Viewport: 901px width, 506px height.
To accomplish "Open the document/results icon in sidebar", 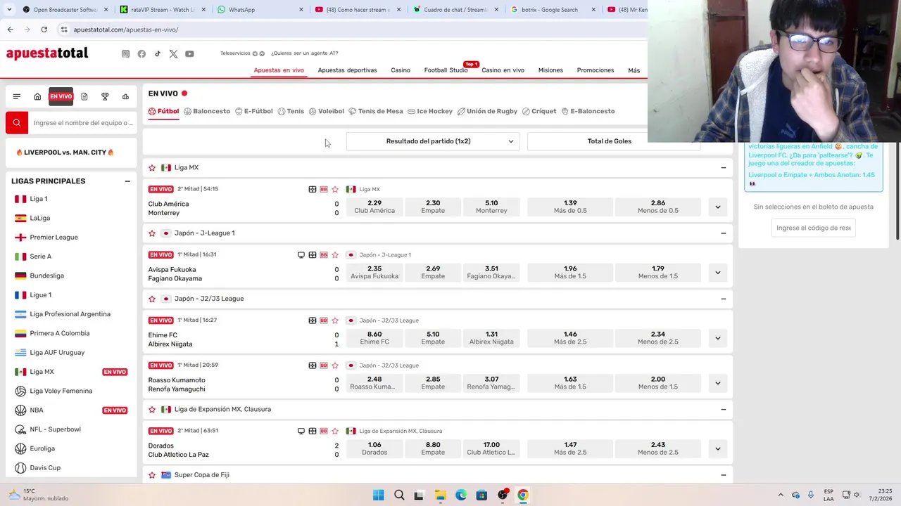I will (84, 97).
